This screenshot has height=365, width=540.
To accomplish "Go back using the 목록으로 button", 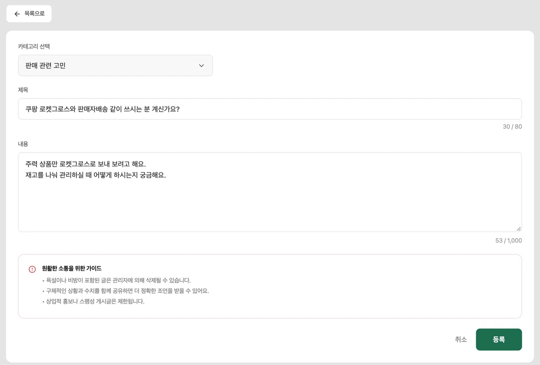I will 29,14.
